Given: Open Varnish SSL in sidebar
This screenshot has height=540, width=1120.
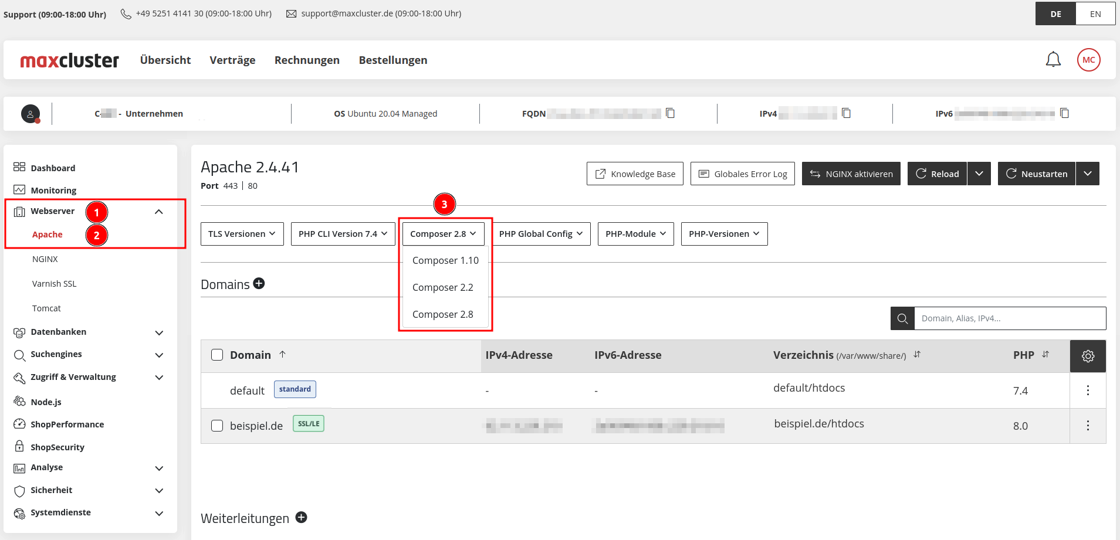Looking at the screenshot, I should (x=55, y=284).
